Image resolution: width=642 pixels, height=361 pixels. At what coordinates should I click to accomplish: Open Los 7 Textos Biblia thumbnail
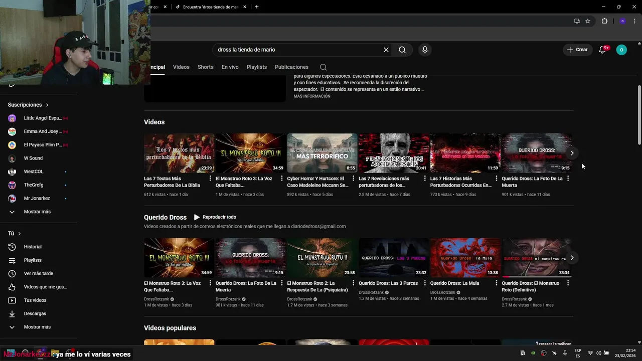(x=179, y=153)
